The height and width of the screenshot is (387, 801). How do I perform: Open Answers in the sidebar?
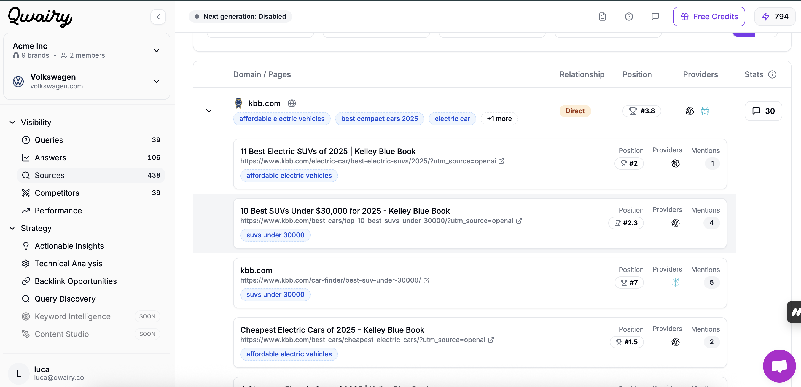pyautogui.click(x=91, y=158)
